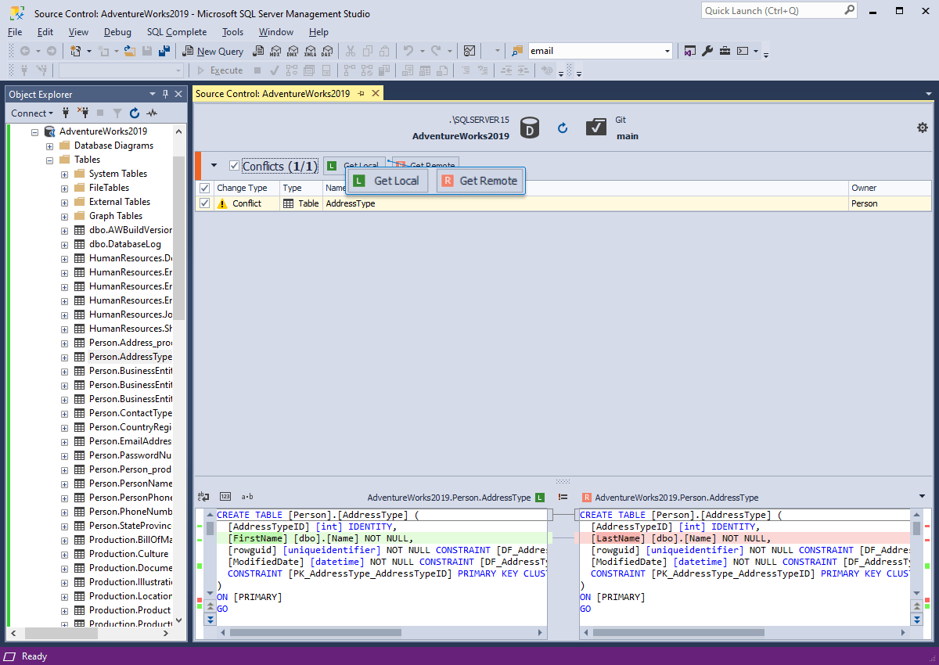Click the Activity Monitor icon in Object Explorer

click(x=152, y=113)
